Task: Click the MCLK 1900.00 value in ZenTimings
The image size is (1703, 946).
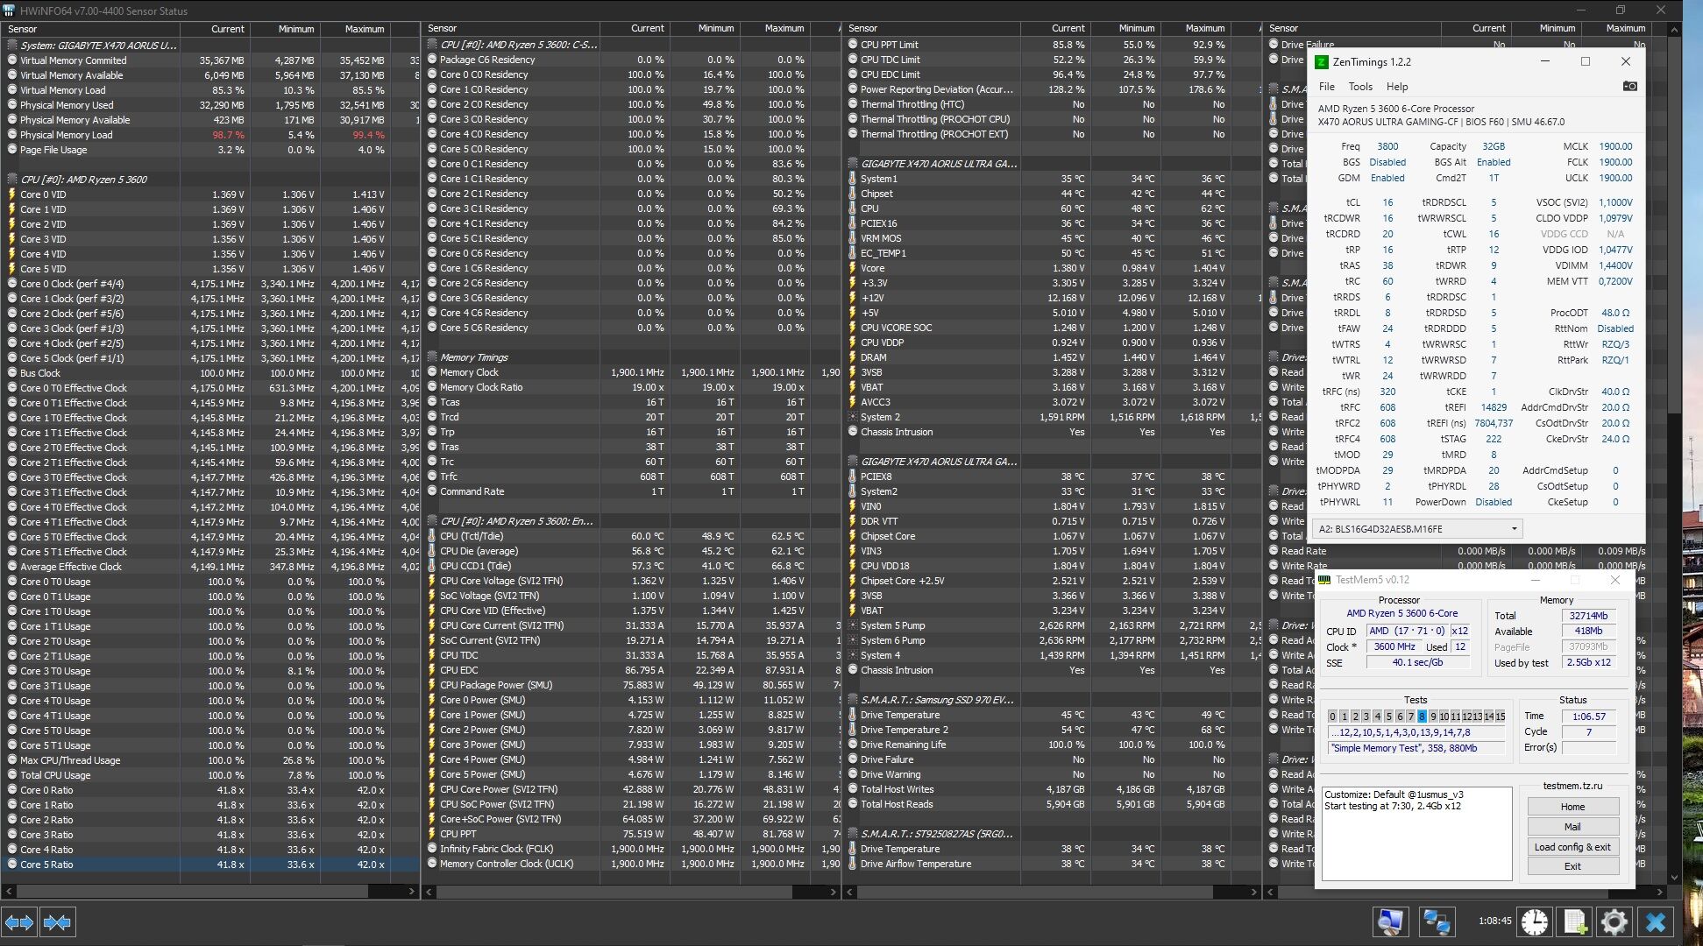Action: pos(1615,146)
